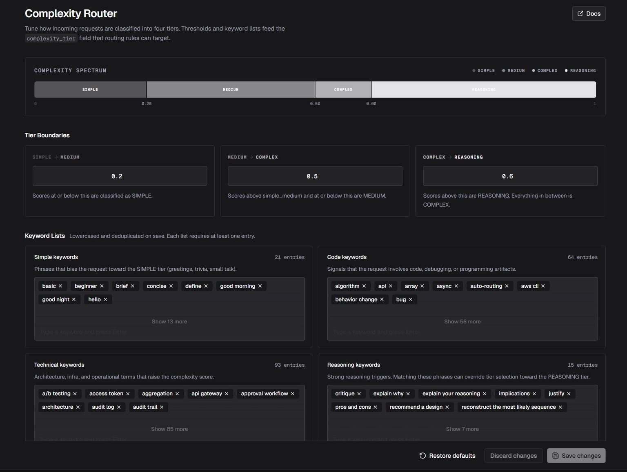Screen dimensions: 627x472
Task: Delete 'good morning' from simple keywords
Action: (x=260, y=286)
